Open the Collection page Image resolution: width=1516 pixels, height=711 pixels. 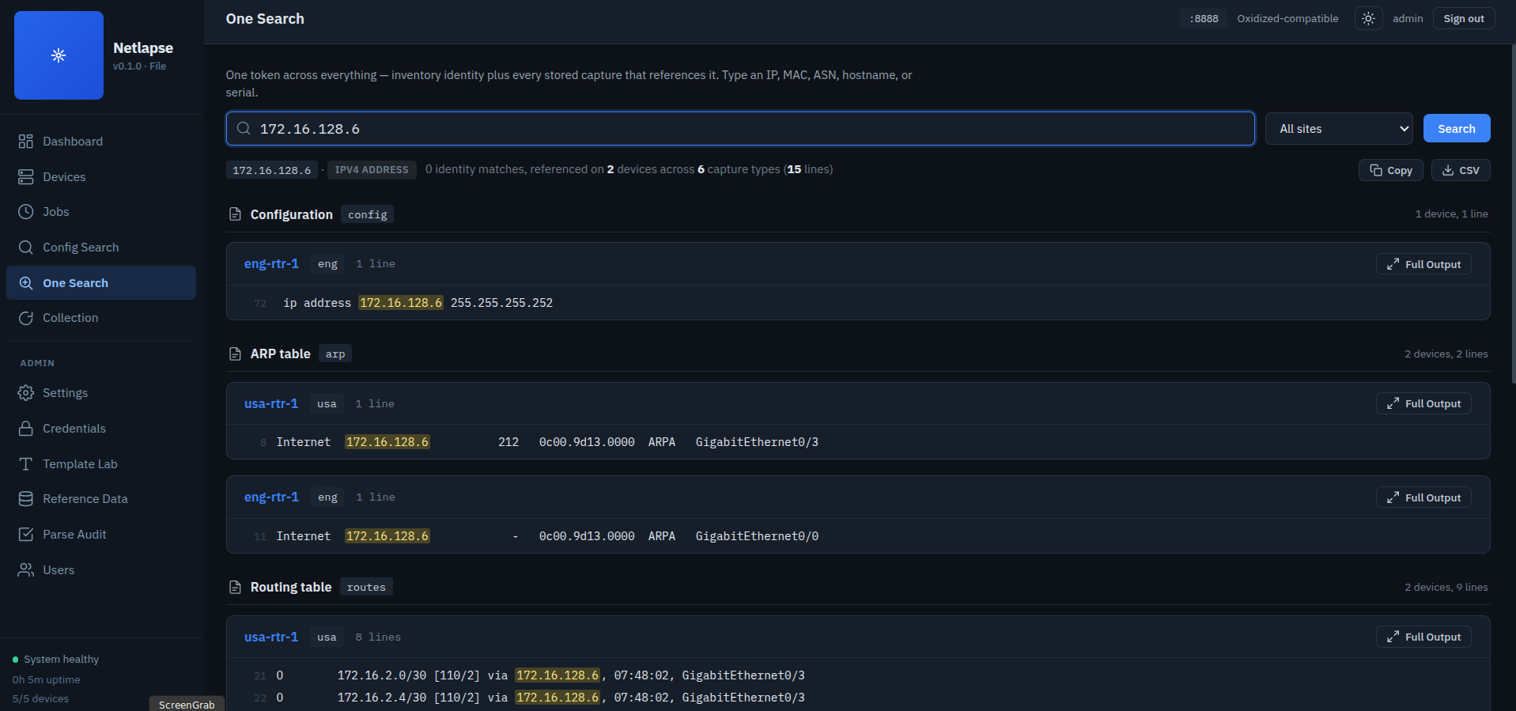101,318
